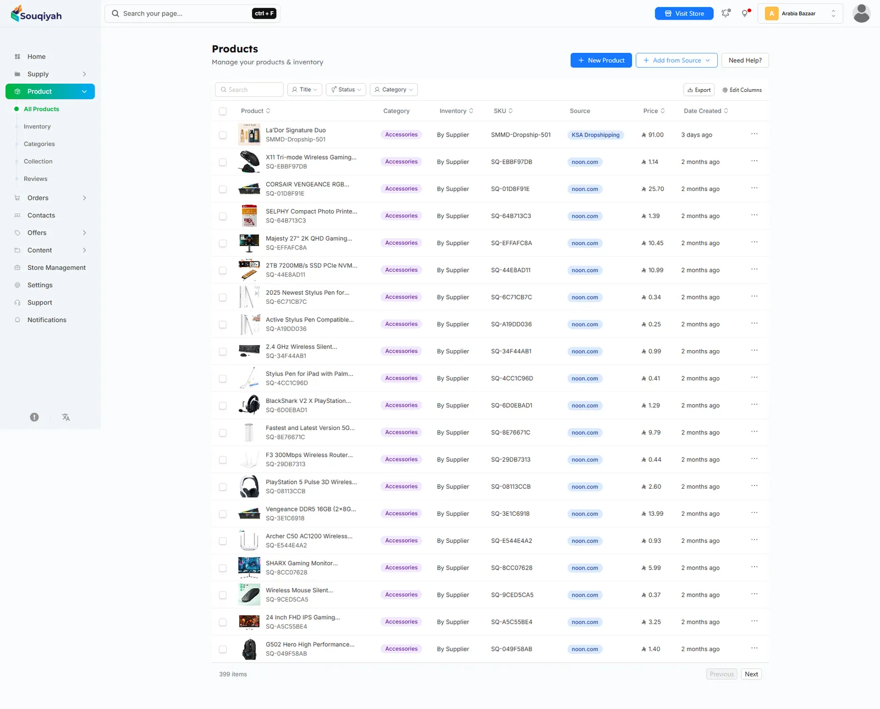Open All Products in sidebar
The height and width of the screenshot is (709, 880).
41,109
